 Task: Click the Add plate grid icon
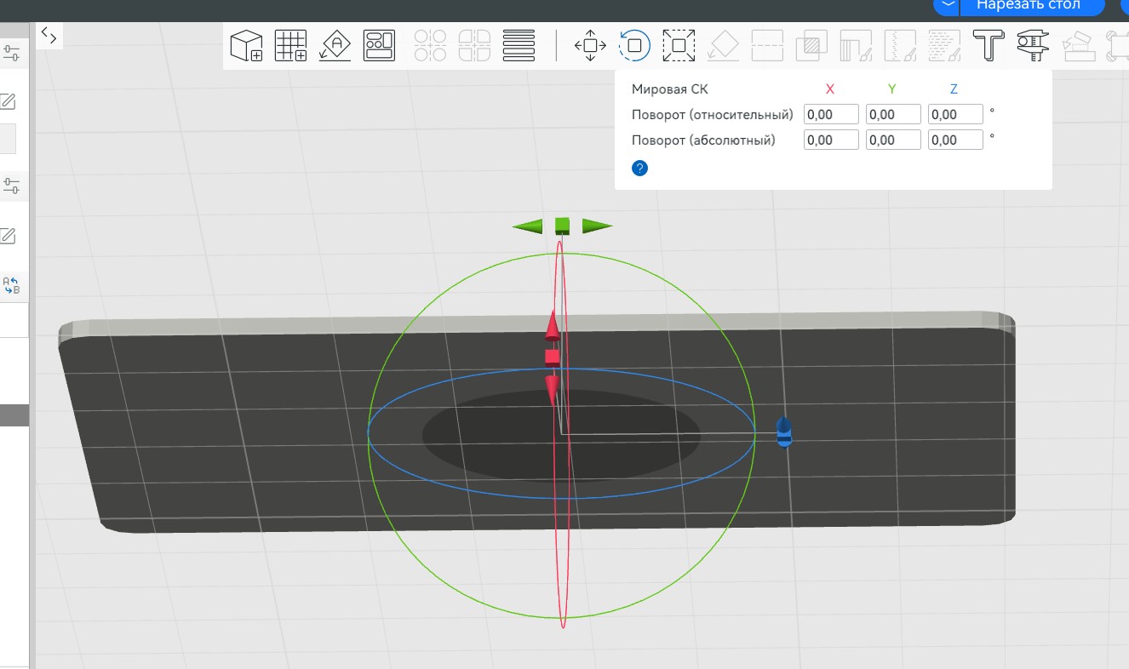290,45
